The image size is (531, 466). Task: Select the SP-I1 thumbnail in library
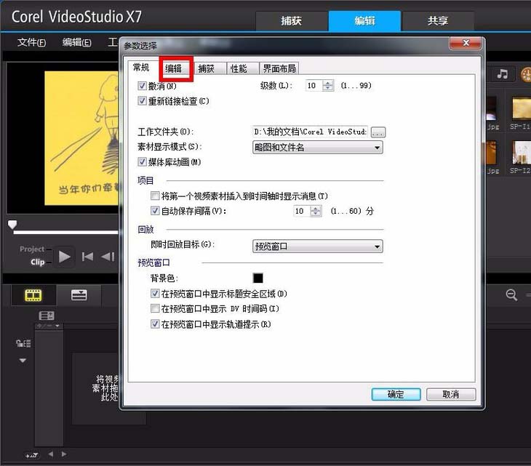tap(521, 108)
